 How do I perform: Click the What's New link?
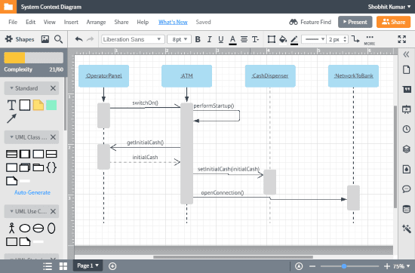[173, 22]
